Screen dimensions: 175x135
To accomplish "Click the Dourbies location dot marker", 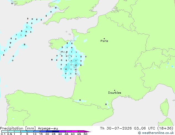I will click(x=115, y=90).
